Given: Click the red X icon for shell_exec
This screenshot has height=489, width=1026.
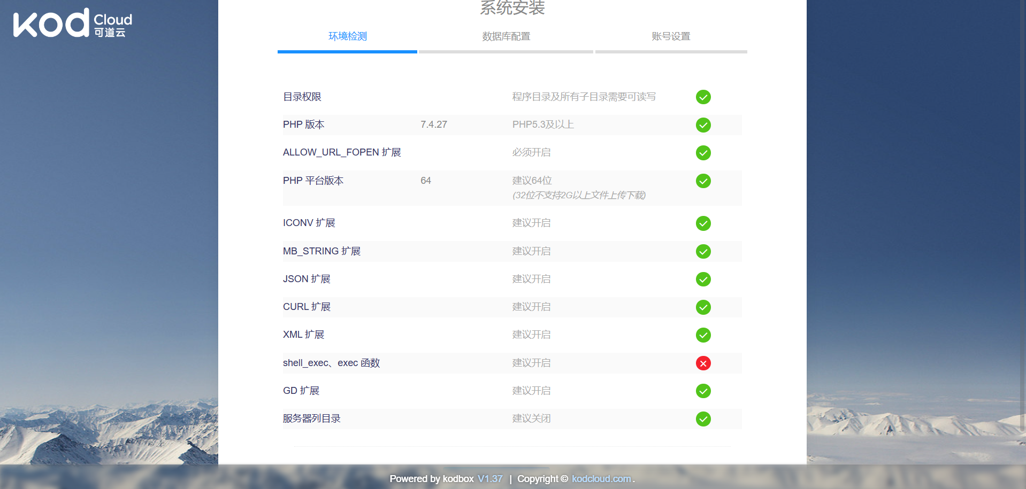Looking at the screenshot, I should pyautogui.click(x=703, y=363).
